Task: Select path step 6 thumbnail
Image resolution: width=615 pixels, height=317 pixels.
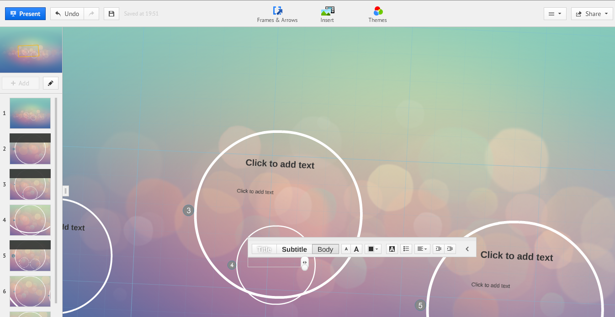Action: [x=30, y=291]
